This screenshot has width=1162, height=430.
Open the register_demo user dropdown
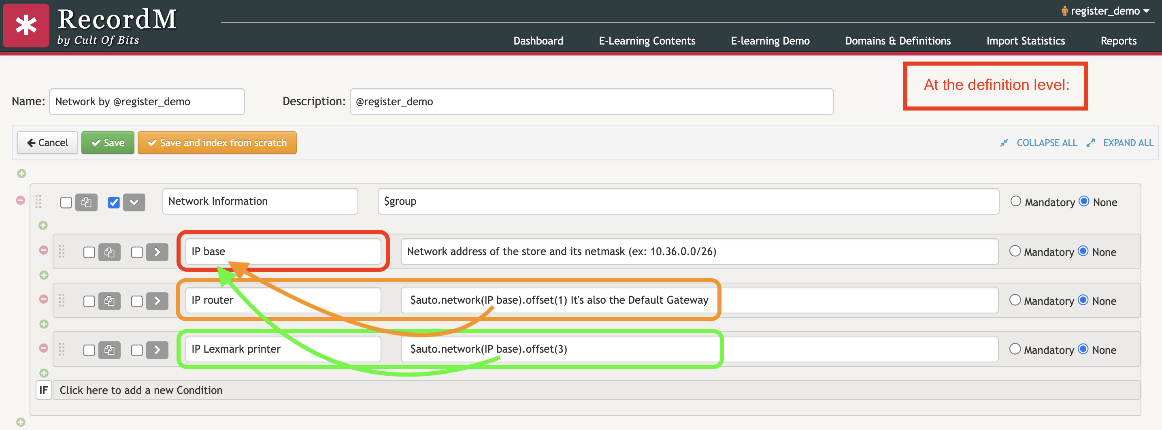1105,11
